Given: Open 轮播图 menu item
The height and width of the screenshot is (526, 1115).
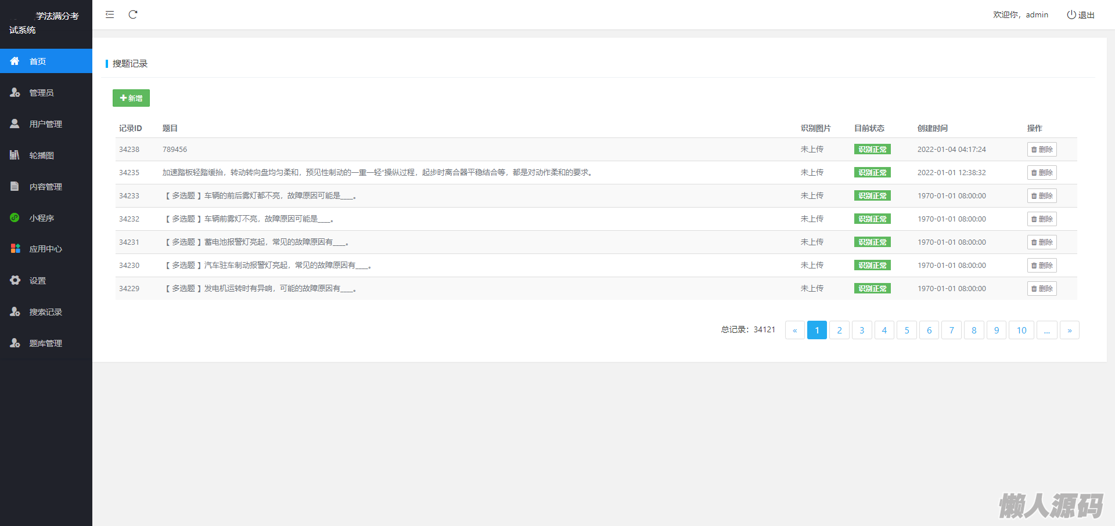Looking at the screenshot, I should [x=46, y=155].
